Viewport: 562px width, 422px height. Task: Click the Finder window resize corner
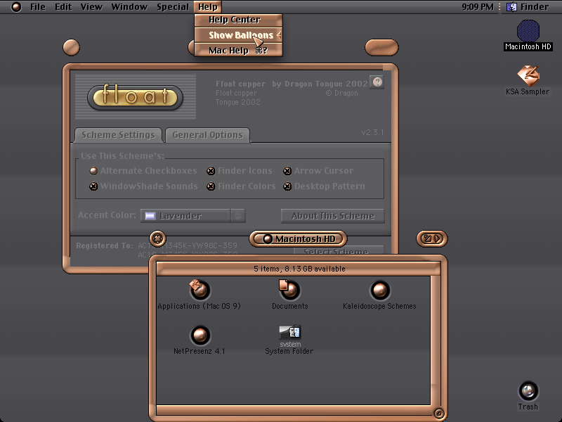438,414
